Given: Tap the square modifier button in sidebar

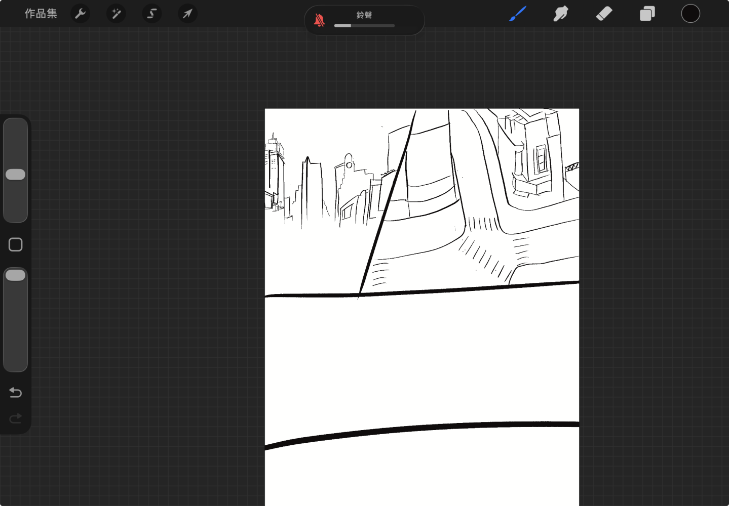Looking at the screenshot, I should pos(16,245).
